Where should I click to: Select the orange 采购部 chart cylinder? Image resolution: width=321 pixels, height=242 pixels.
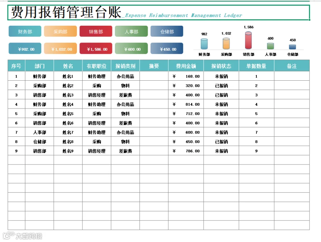click(x=226, y=44)
